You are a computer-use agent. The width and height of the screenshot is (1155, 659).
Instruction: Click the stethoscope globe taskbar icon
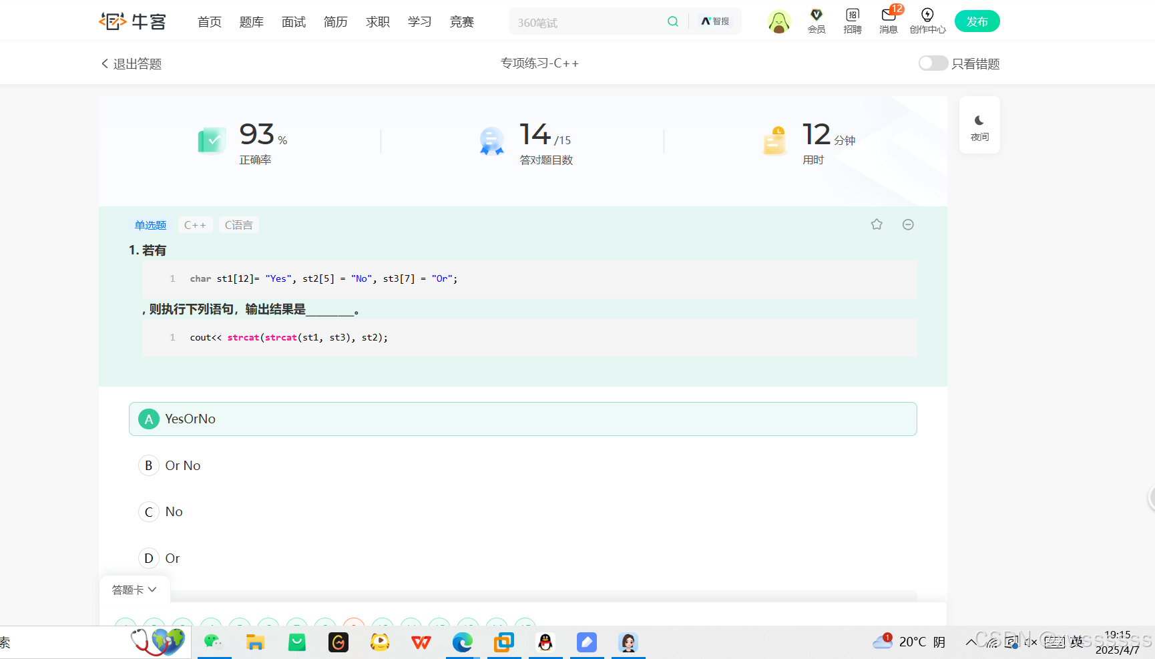[x=159, y=642]
